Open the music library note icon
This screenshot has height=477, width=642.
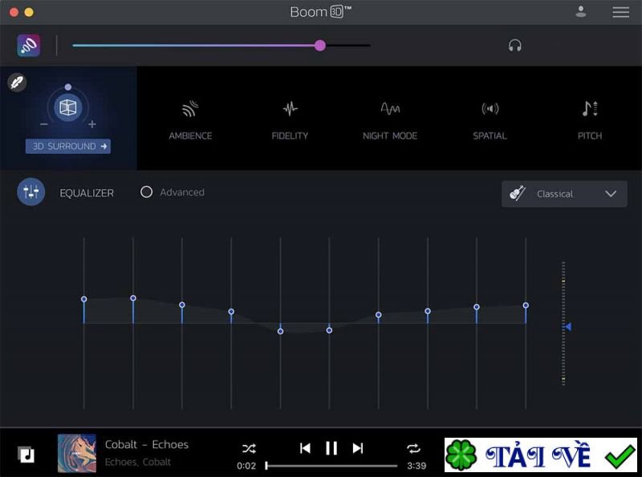point(26,455)
